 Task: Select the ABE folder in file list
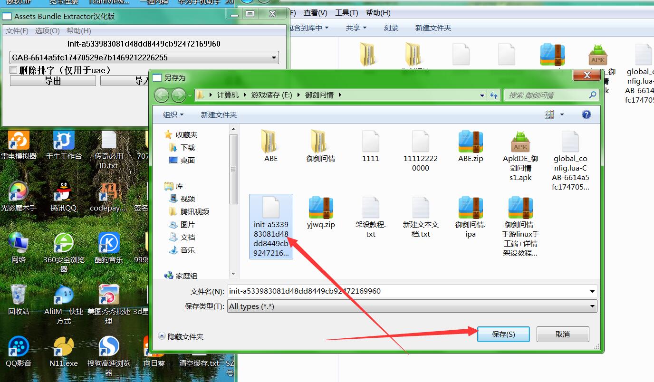click(x=271, y=143)
